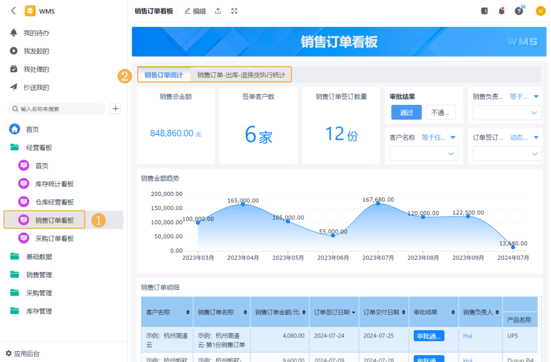The width and height of the screenshot is (551, 362).
Task: Click the plus button beside search box
Action: click(x=115, y=109)
